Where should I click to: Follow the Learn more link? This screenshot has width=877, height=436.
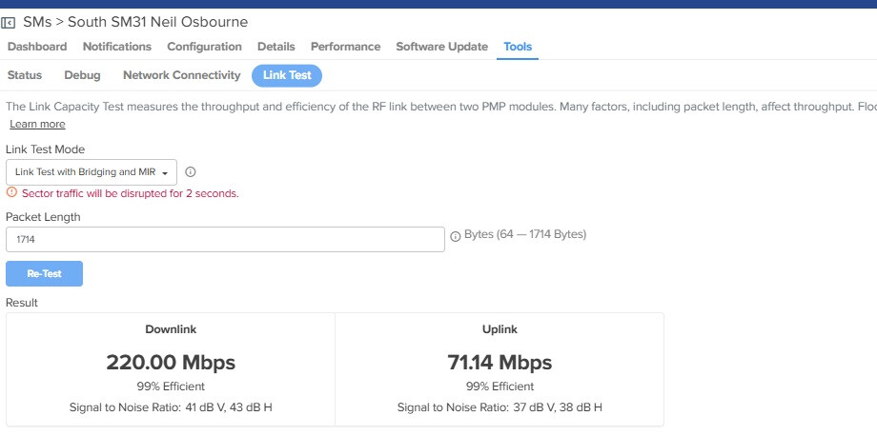pos(37,124)
